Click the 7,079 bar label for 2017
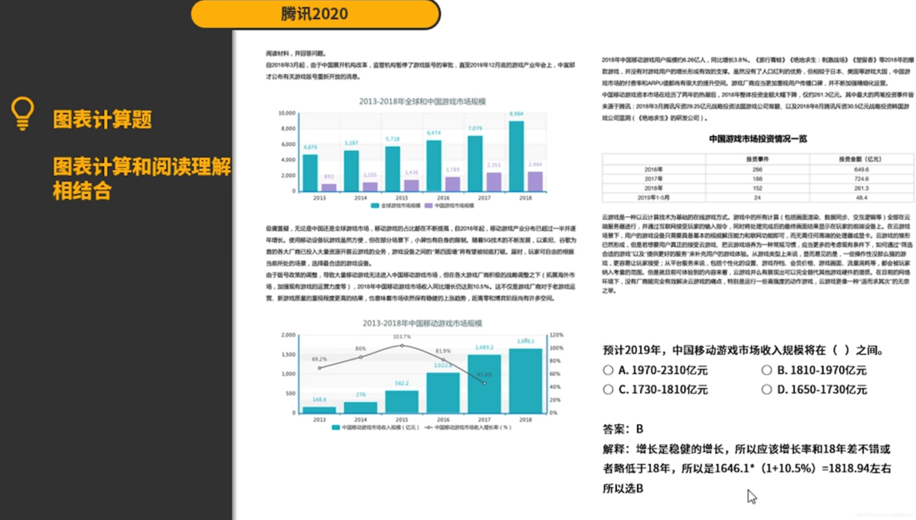The width and height of the screenshot is (916, 520). tap(475, 128)
